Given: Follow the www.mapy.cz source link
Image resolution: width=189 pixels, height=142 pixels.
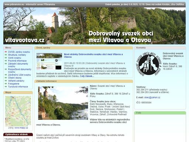Looking at the screenshot, I should click(21, 128).
